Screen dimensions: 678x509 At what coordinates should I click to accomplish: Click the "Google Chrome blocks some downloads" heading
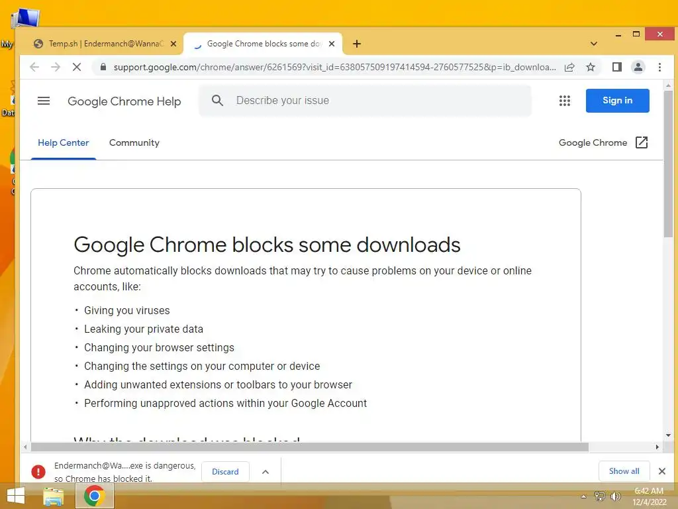(x=267, y=245)
